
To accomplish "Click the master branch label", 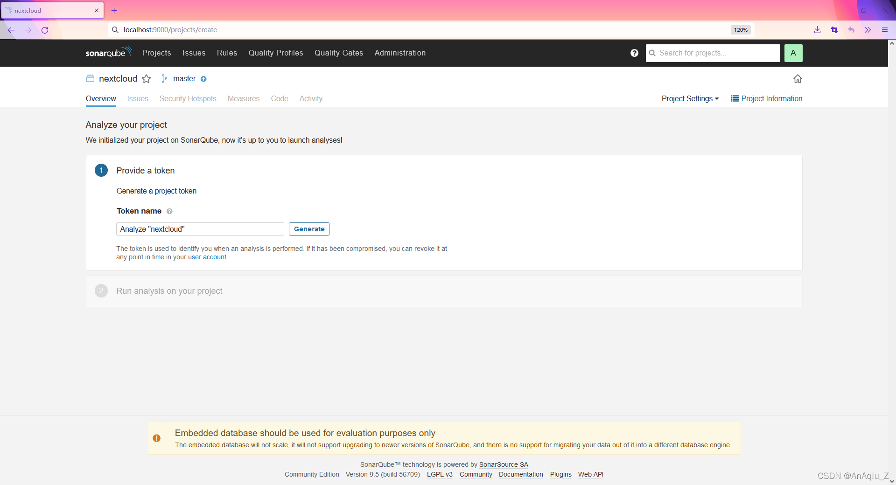I will coord(184,79).
